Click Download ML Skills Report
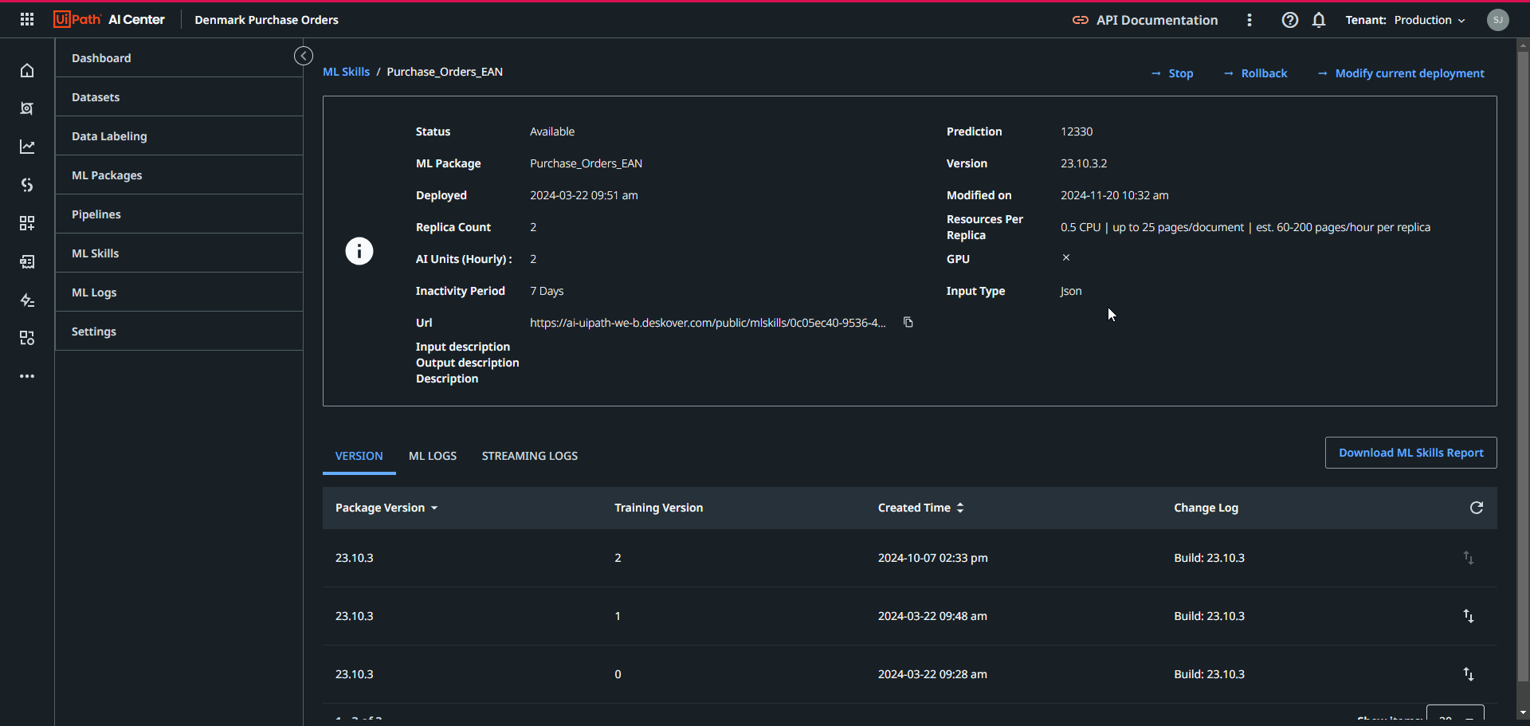The width and height of the screenshot is (1530, 726). point(1410,452)
